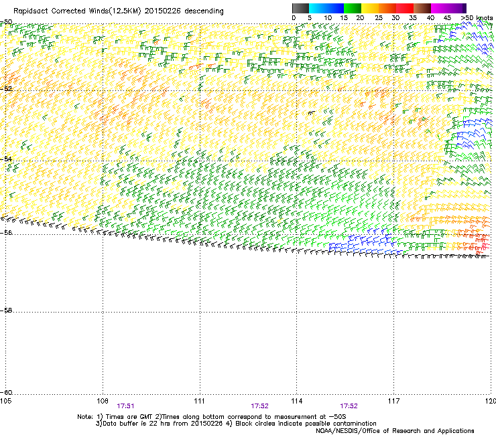Click the Rapidscat Corrected Winds title text

(119, 11)
